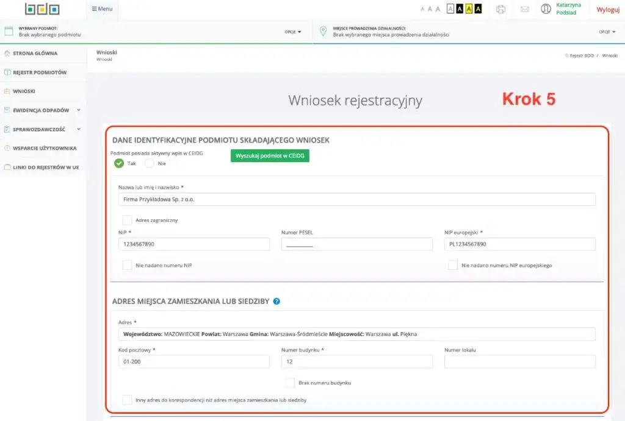Image resolution: width=625 pixels, height=421 pixels.
Task: Open OPCJE dropdown for miejsce prowadzenia działalności
Action: pyautogui.click(x=607, y=32)
